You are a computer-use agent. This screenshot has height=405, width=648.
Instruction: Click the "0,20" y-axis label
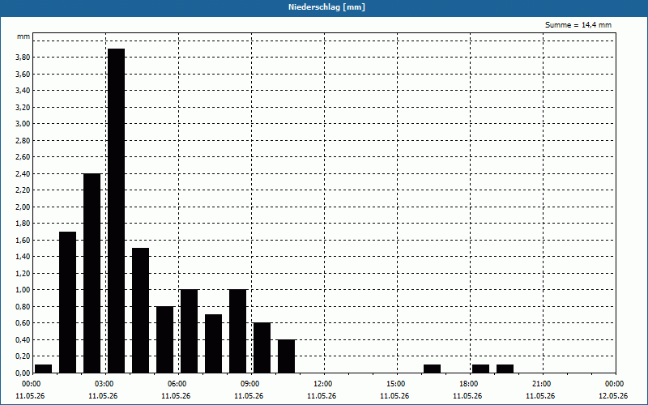pos(23,356)
